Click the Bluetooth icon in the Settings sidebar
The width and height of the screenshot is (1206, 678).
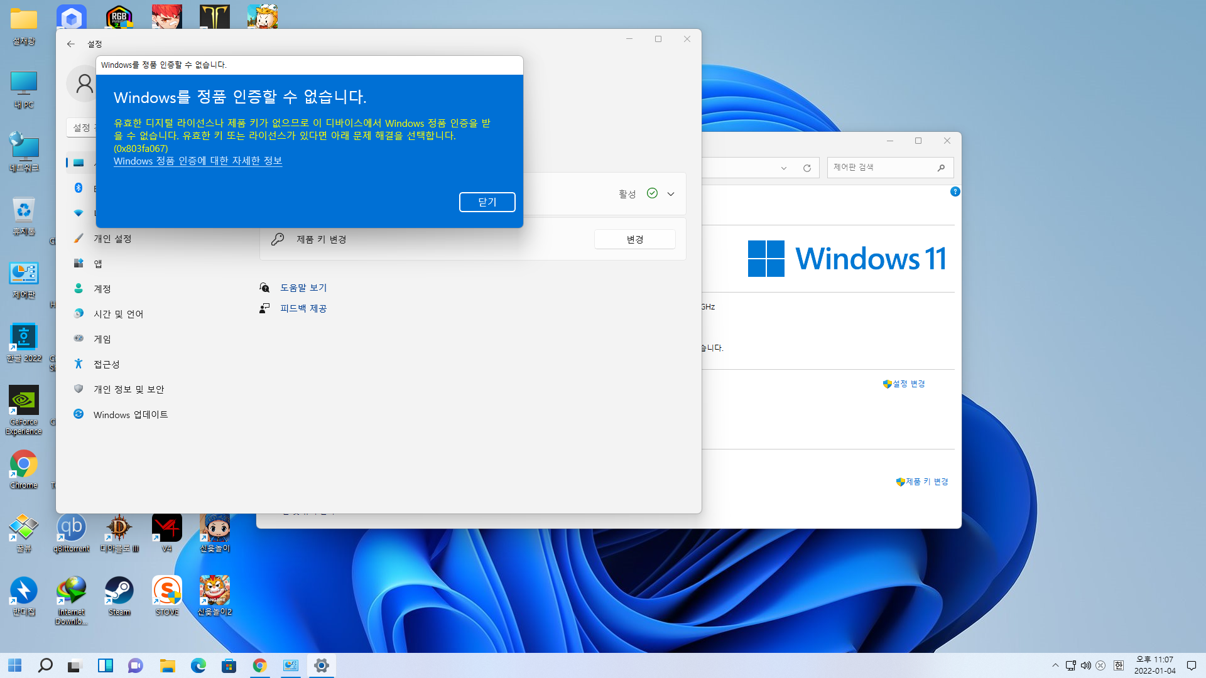click(x=79, y=188)
